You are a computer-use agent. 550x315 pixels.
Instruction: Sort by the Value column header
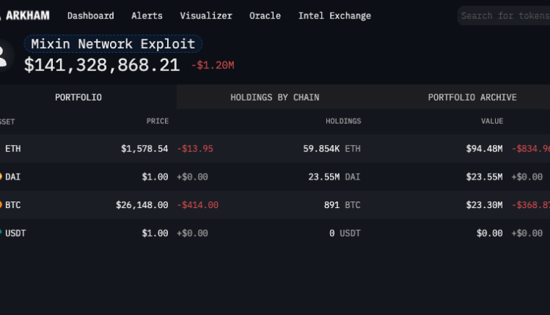pyautogui.click(x=491, y=122)
